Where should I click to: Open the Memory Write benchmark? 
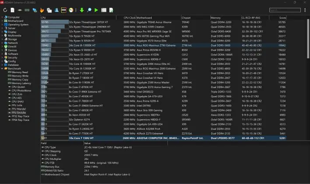click(20, 76)
